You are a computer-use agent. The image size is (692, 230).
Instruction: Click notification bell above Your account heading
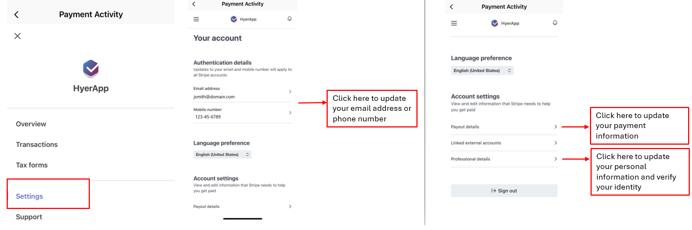point(289,19)
